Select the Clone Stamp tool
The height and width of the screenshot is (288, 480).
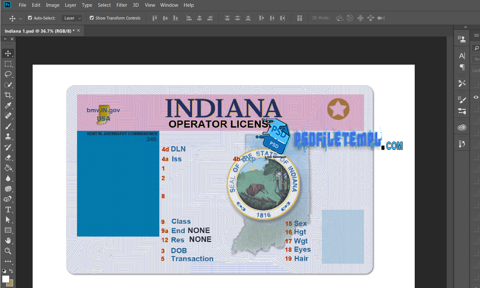tap(8, 136)
